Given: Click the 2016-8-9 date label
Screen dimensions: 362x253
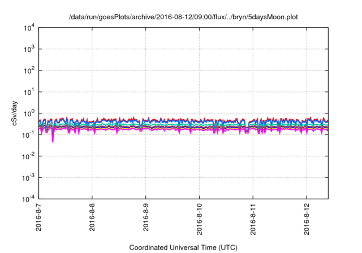Looking at the screenshot, I should coord(146,217).
